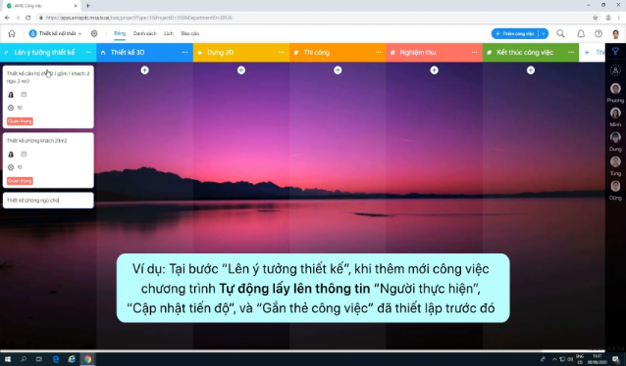Open Kết thúc công việc column options menu
This screenshot has width=626, height=366.
[x=571, y=52]
